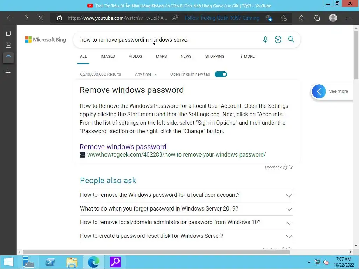
Task: Switch to SHOPPING tab
Action: [x=215, y=56]
